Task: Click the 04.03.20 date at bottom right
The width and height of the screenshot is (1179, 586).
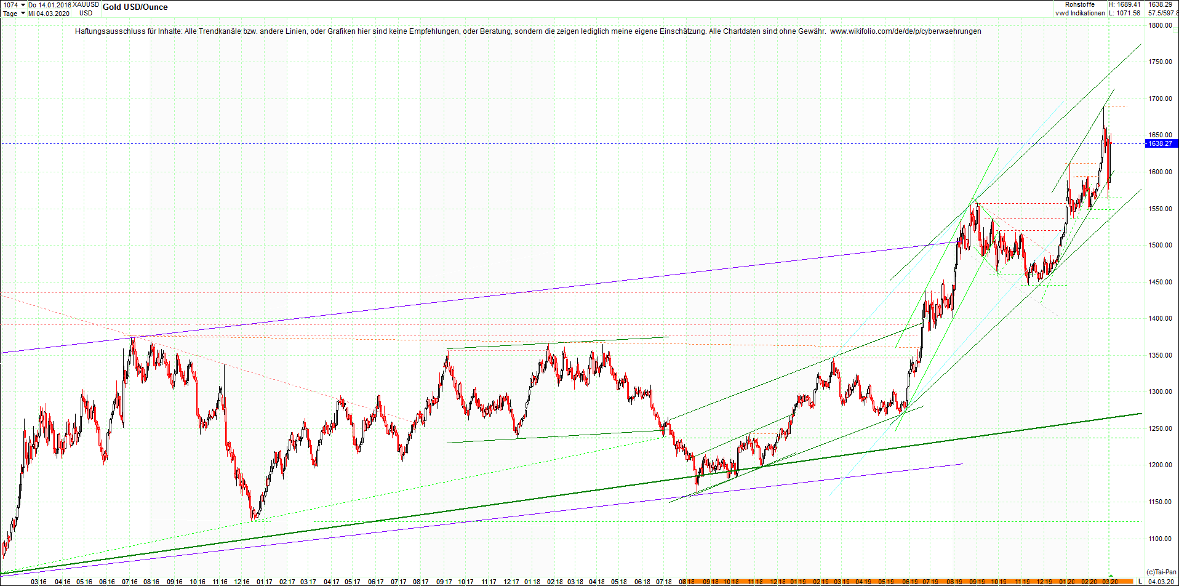Action: click(x=1162, y=582)
